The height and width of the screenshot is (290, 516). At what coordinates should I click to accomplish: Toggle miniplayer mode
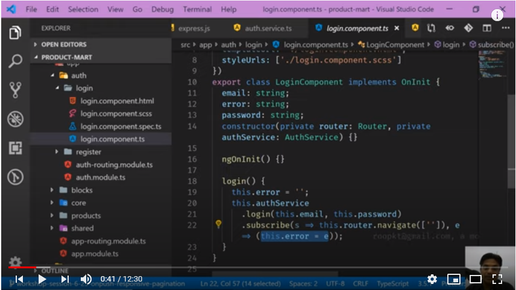pyautogui.click(x=454, y=280)
